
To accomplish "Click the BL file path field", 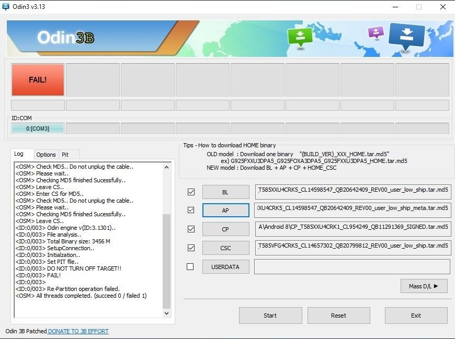I will (x=353, y=192).
